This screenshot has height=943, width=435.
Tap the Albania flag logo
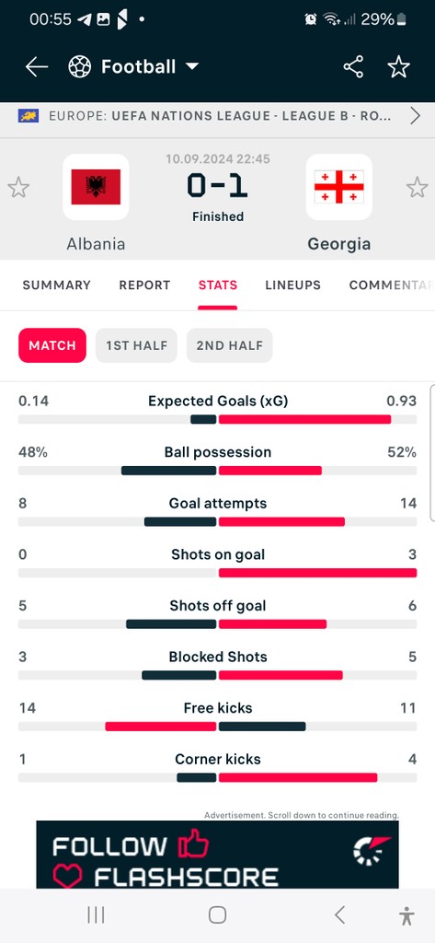click(x=96, y=187)
